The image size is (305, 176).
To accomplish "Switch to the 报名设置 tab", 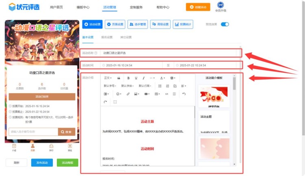I will point(107,37).
